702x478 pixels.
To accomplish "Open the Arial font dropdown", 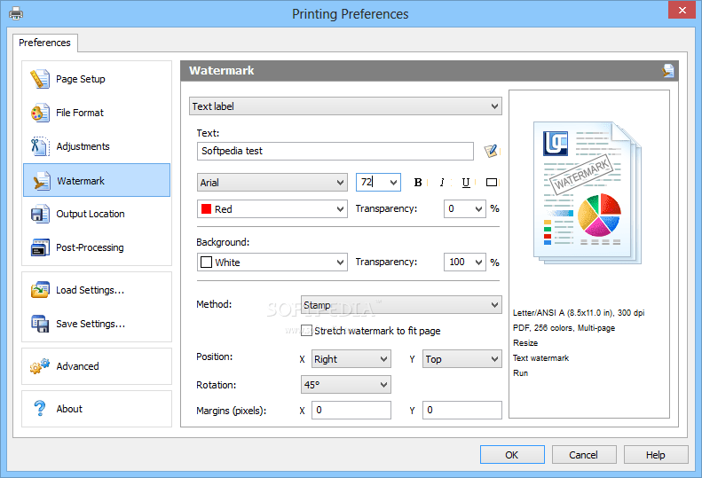I will click(272, 183).
